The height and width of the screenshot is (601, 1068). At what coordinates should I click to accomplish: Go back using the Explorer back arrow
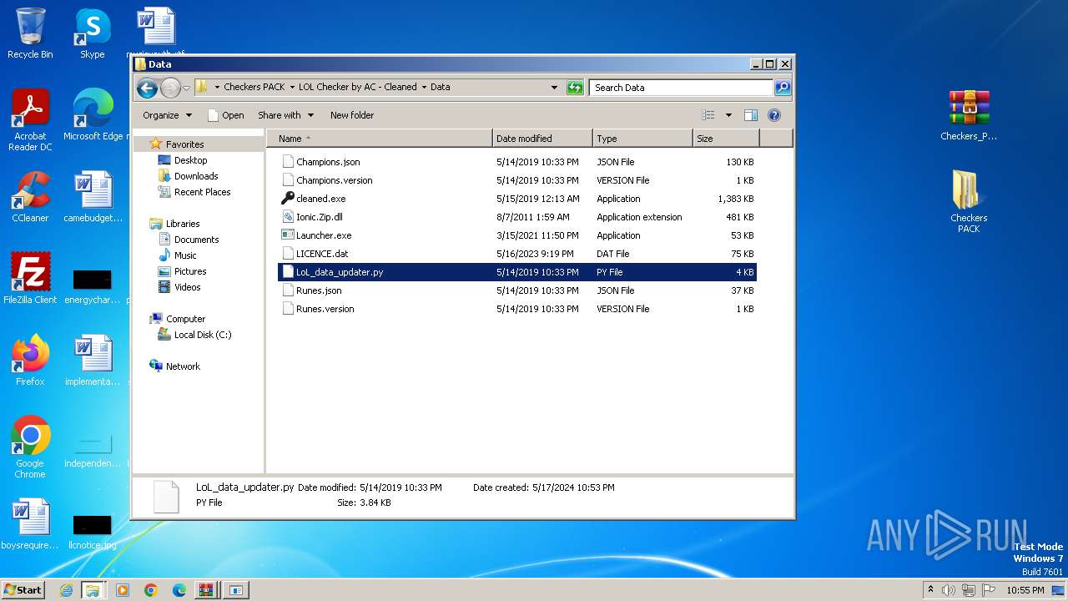pos(147,87)
